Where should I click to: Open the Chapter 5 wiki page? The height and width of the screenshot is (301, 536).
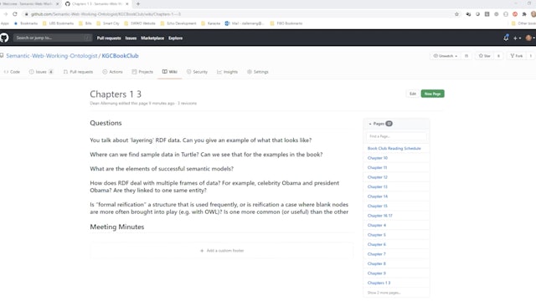pyautogui.click(x=377, y=235)
